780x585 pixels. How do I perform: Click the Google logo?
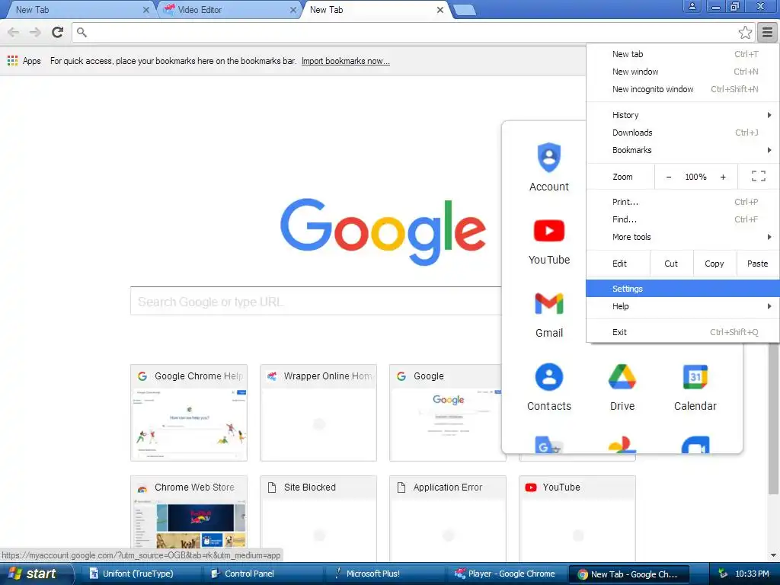[383, 232]
